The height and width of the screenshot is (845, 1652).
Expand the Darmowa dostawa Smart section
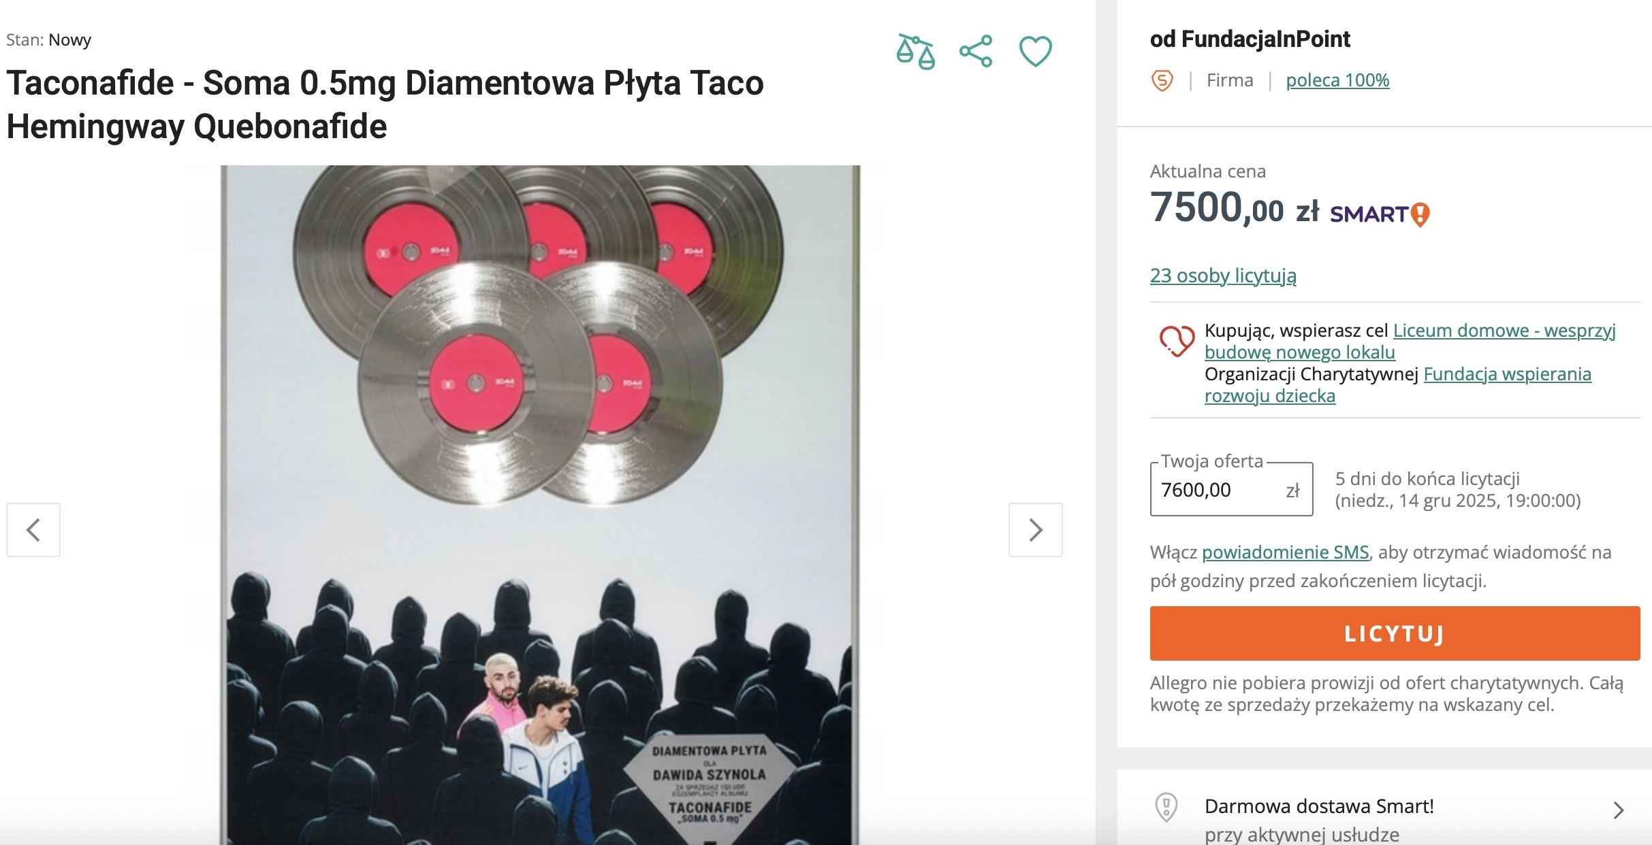click(1619, 810)
